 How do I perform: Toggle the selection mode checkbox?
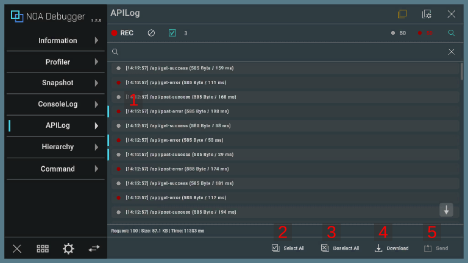pyautogui.click(x=172, y=33)
